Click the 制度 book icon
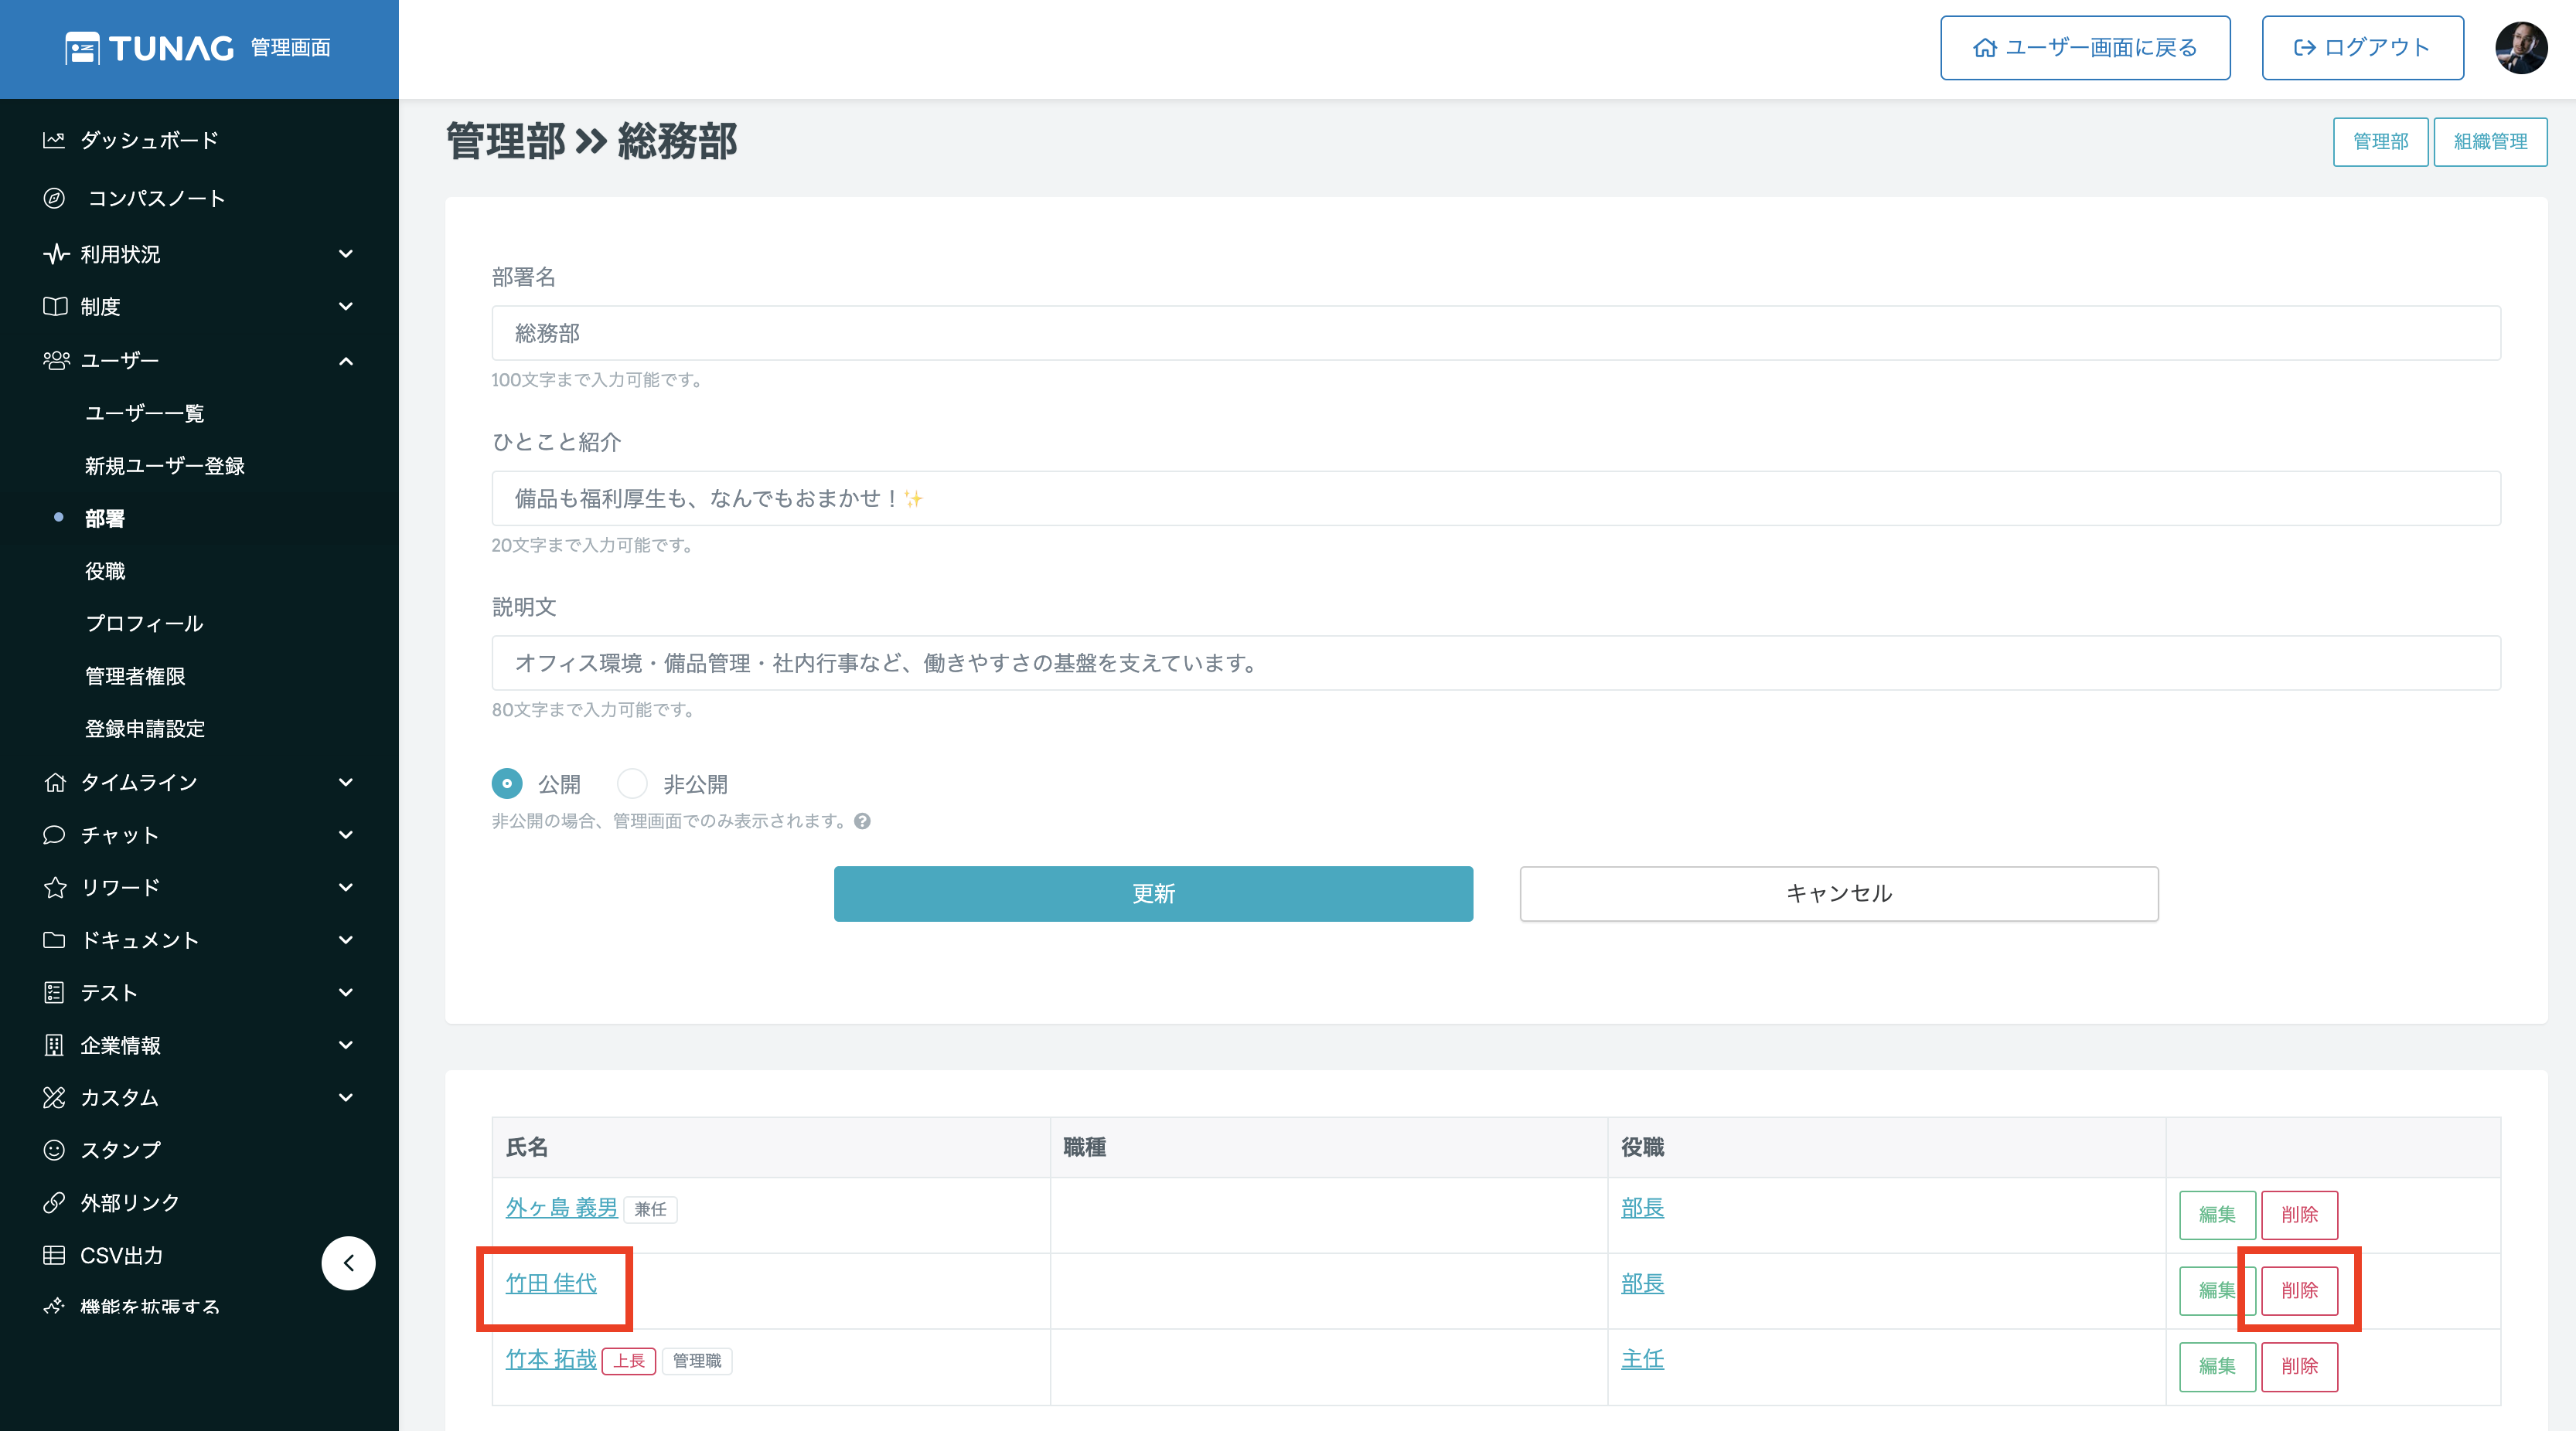 (55, 307)
